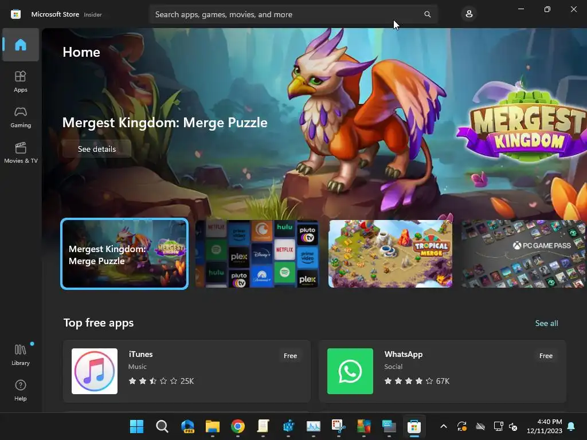Click the cloud sync tray icon
Image resolution: width=587 pixels, height=440 pixels.
[x=480, y=426]
